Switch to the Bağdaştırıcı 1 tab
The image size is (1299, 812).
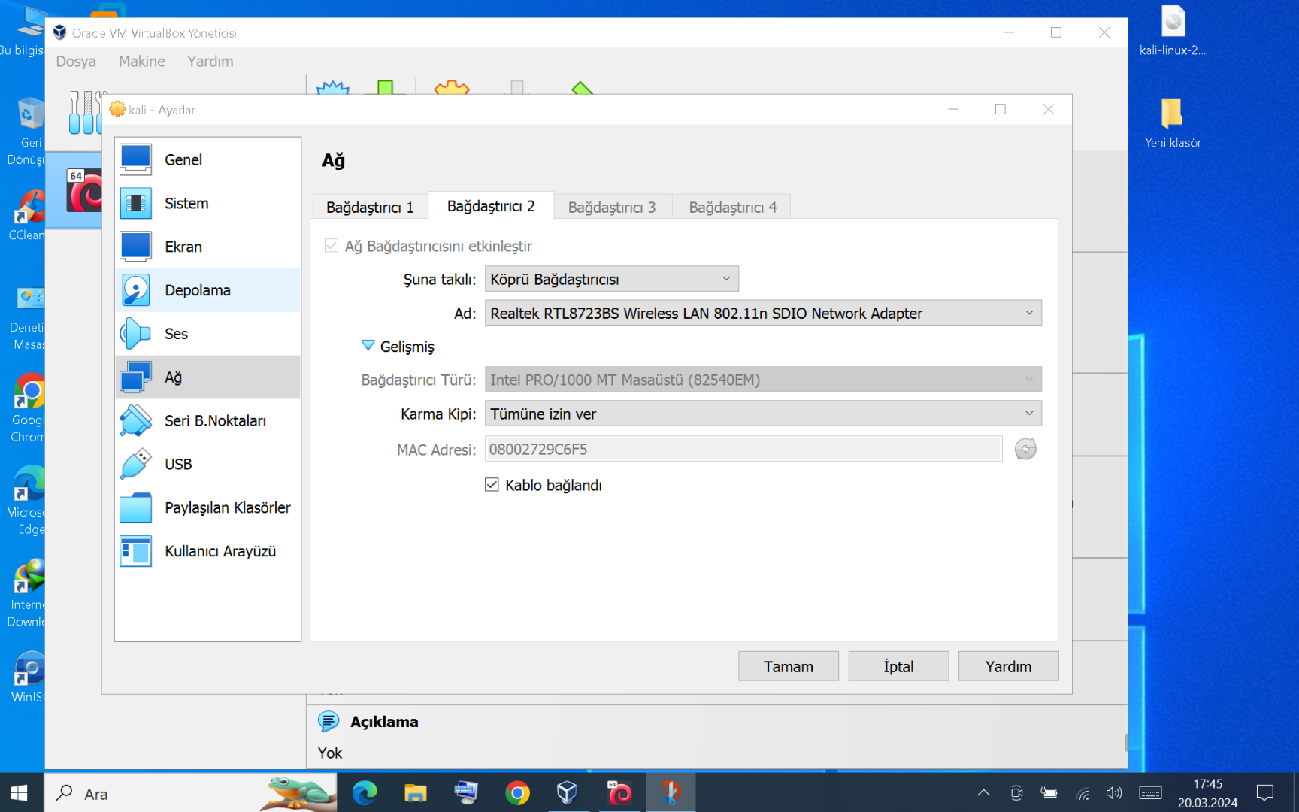[370, 207]
